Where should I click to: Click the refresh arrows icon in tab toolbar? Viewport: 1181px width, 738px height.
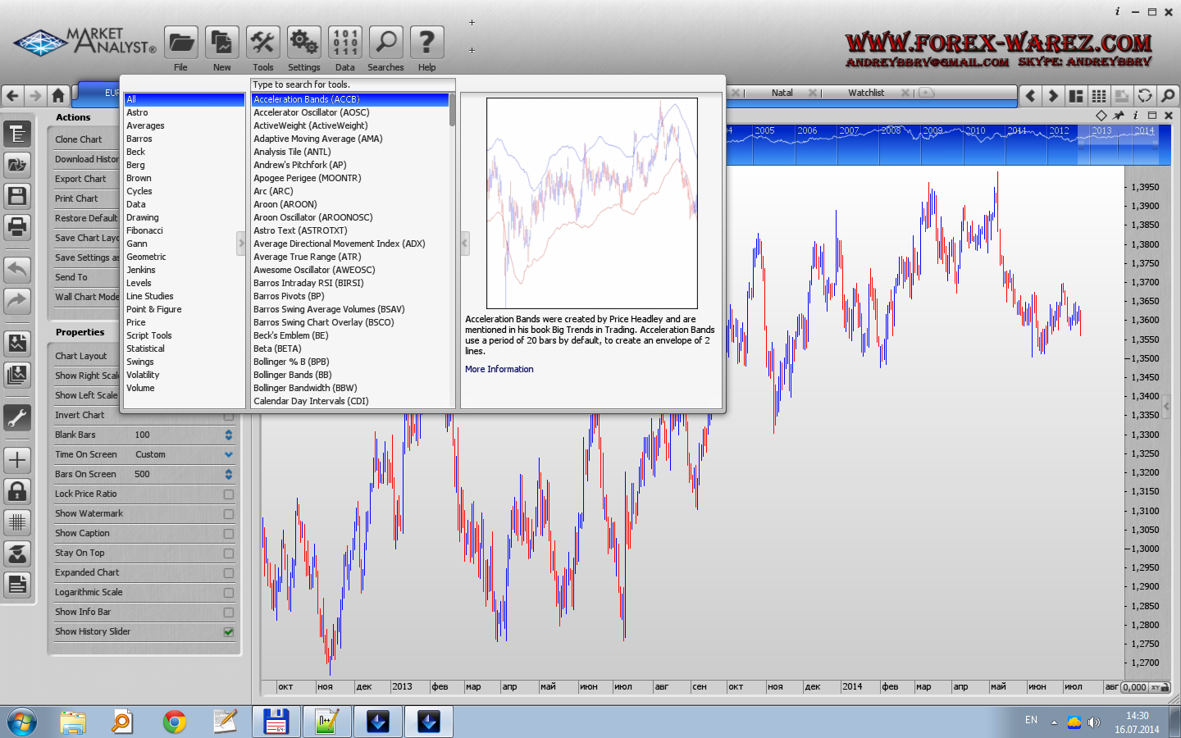click(1145, 96)
